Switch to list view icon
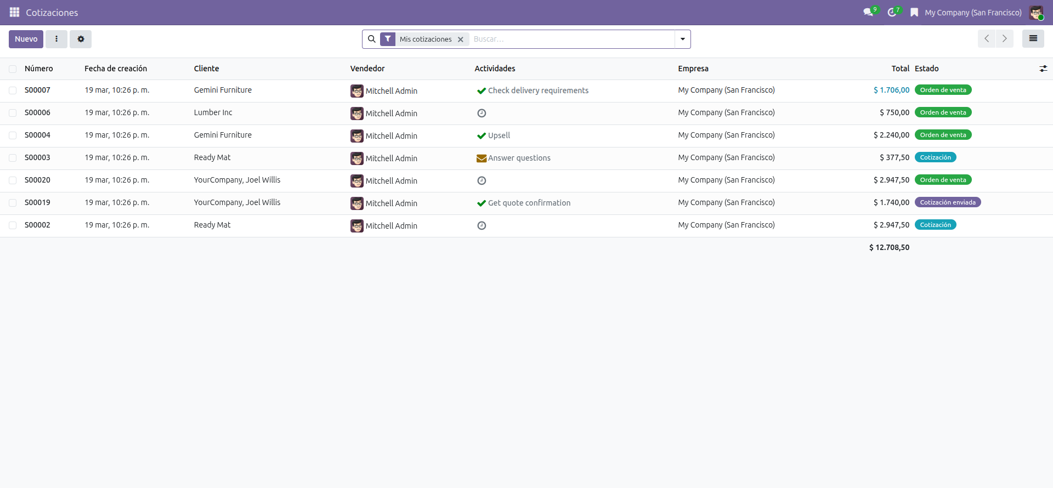The image size is (1053, 488). tap(1033, 39)
